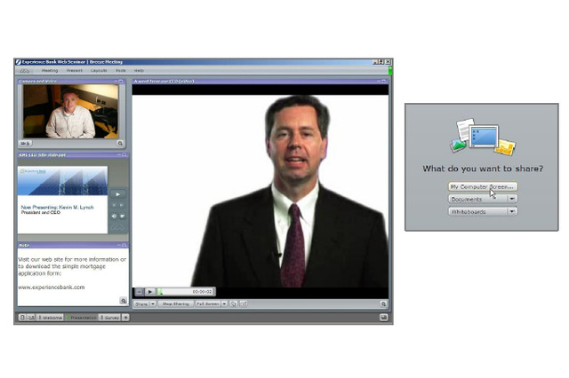Click Stop Sharing button below the video
Viewport: 569px width, 378px height.
tap(175, 303)
